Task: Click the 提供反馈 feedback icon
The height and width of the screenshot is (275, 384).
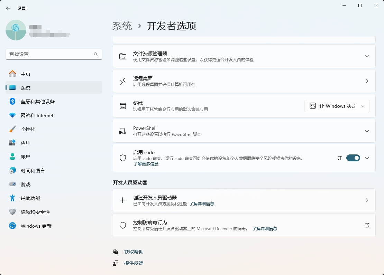Action: (116, 263)
